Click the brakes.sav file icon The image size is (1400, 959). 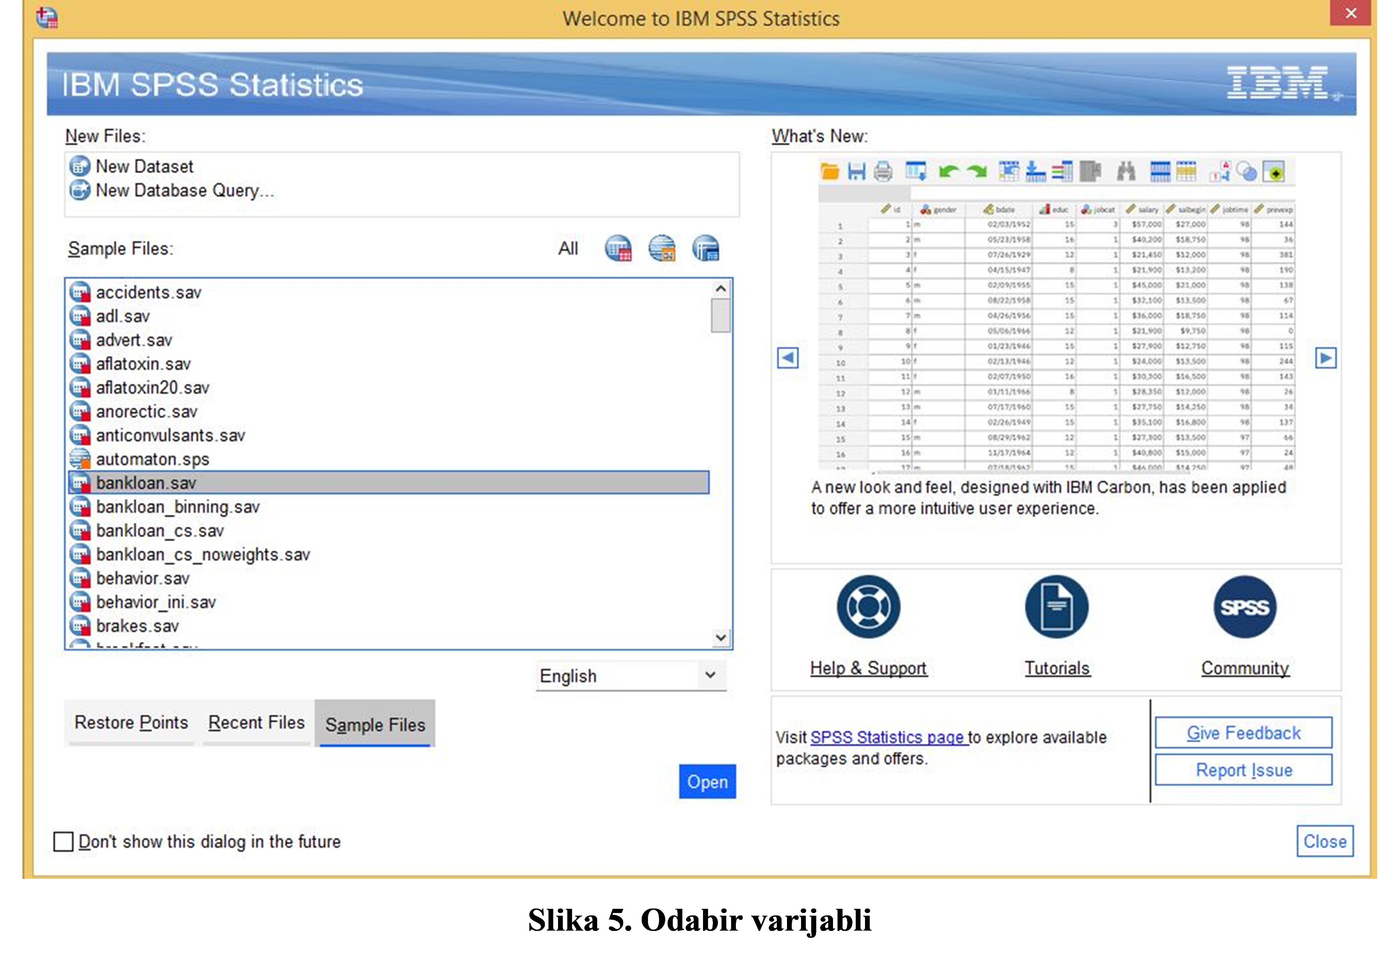[x=80, y=626]
